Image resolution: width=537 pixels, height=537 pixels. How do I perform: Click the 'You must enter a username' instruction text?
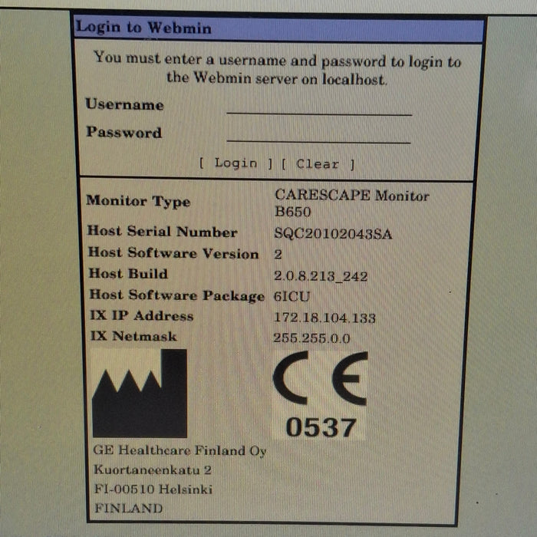(x=278, y=68)
